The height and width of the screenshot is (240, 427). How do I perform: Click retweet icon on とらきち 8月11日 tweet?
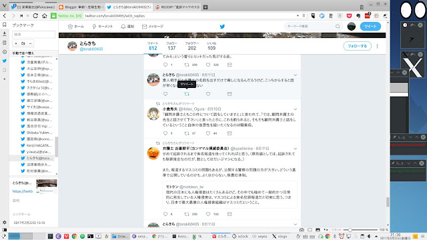pos(187,94)
